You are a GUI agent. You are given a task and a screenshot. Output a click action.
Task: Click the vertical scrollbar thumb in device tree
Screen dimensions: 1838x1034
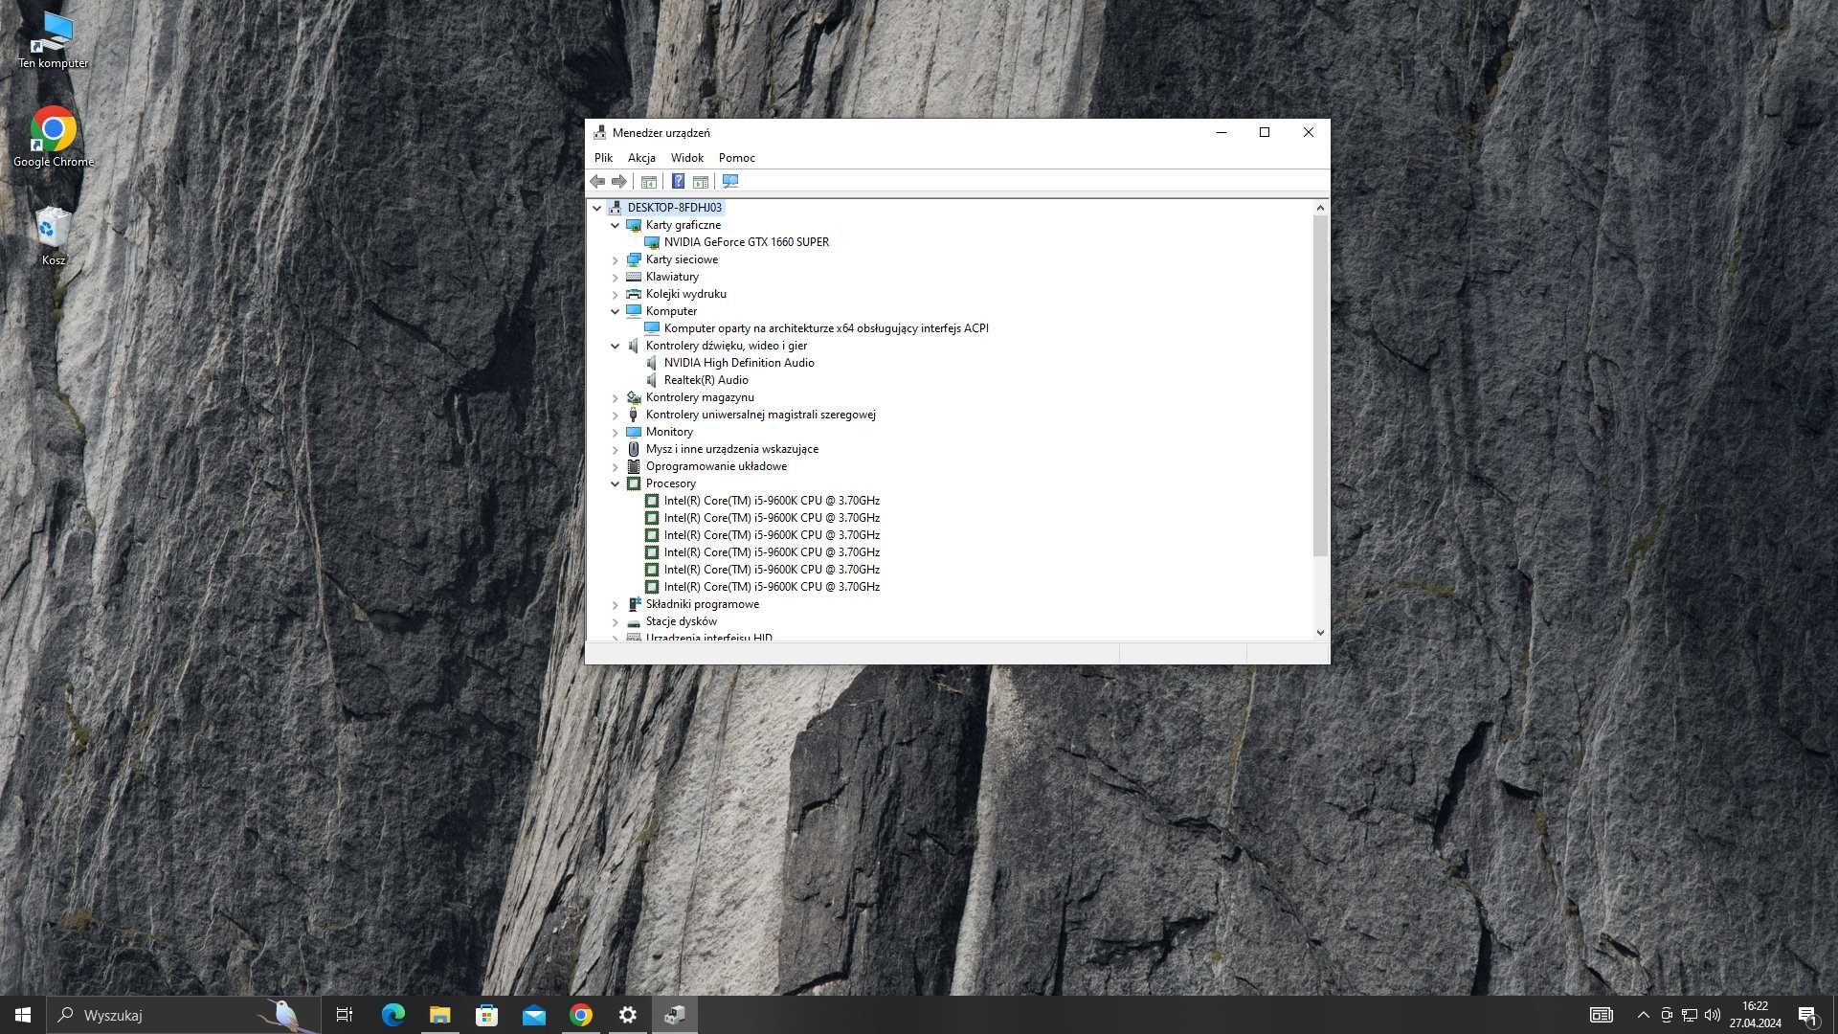1320,386
